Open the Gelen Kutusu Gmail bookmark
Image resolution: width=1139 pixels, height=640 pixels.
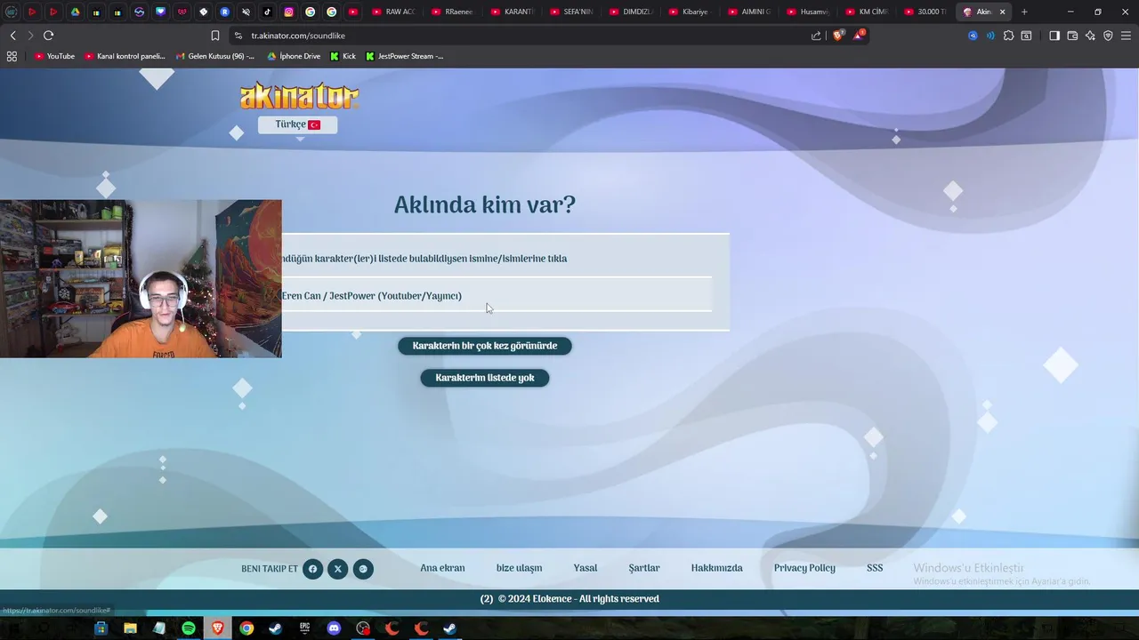click(214, 56)
